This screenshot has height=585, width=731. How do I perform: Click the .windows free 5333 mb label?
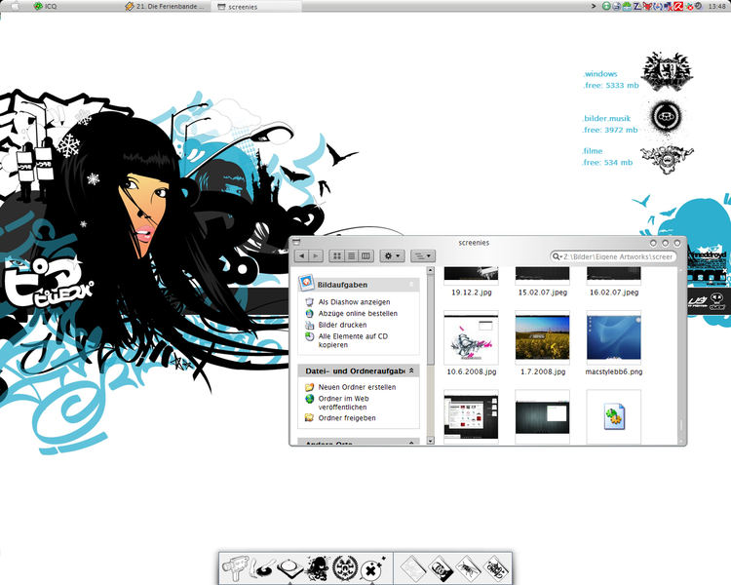(x=610, y=79)
